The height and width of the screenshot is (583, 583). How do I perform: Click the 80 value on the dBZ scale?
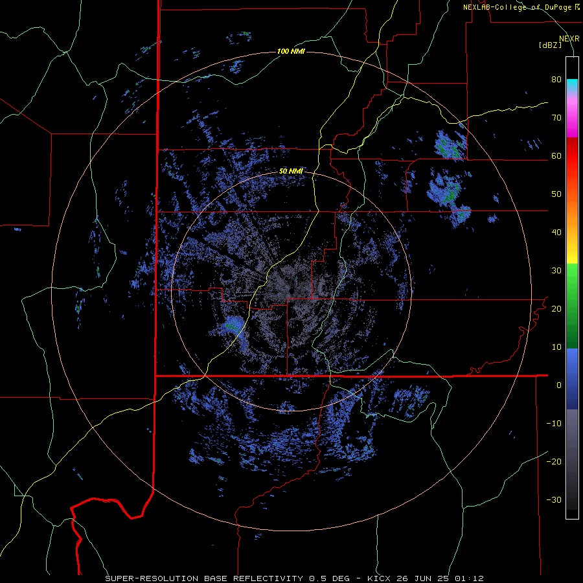(x=556, y=80)
